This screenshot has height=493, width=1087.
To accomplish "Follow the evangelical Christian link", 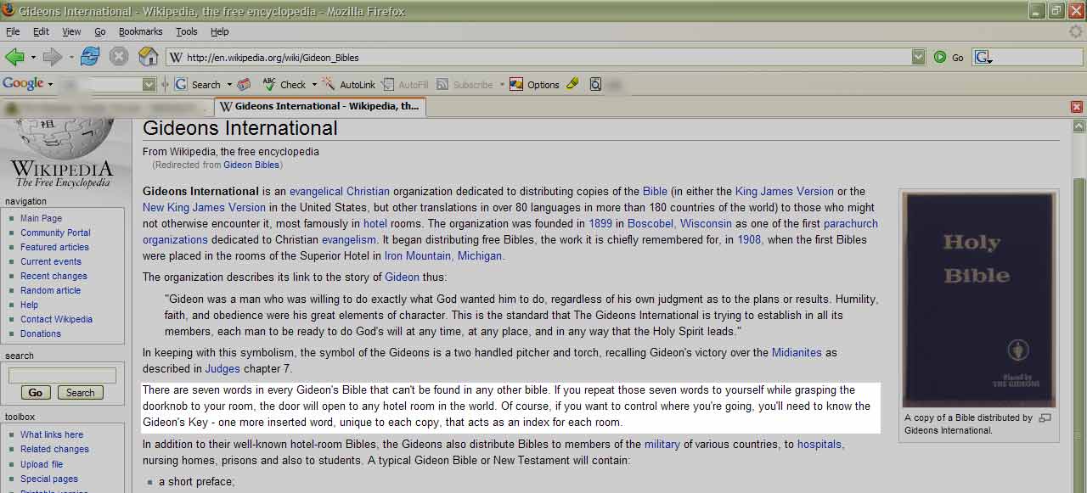I will coord(340,192).
